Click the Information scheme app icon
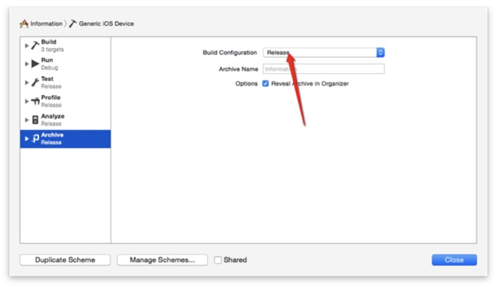Image resolution: width=497 pixels, height=288 pixels. pyautogui.click(x=24, y=24)
